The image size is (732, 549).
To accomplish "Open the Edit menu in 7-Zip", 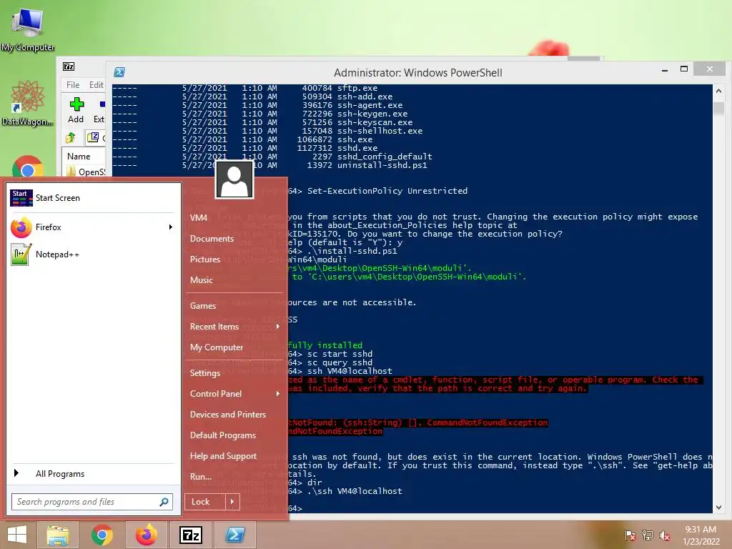I will click(97, 84).
